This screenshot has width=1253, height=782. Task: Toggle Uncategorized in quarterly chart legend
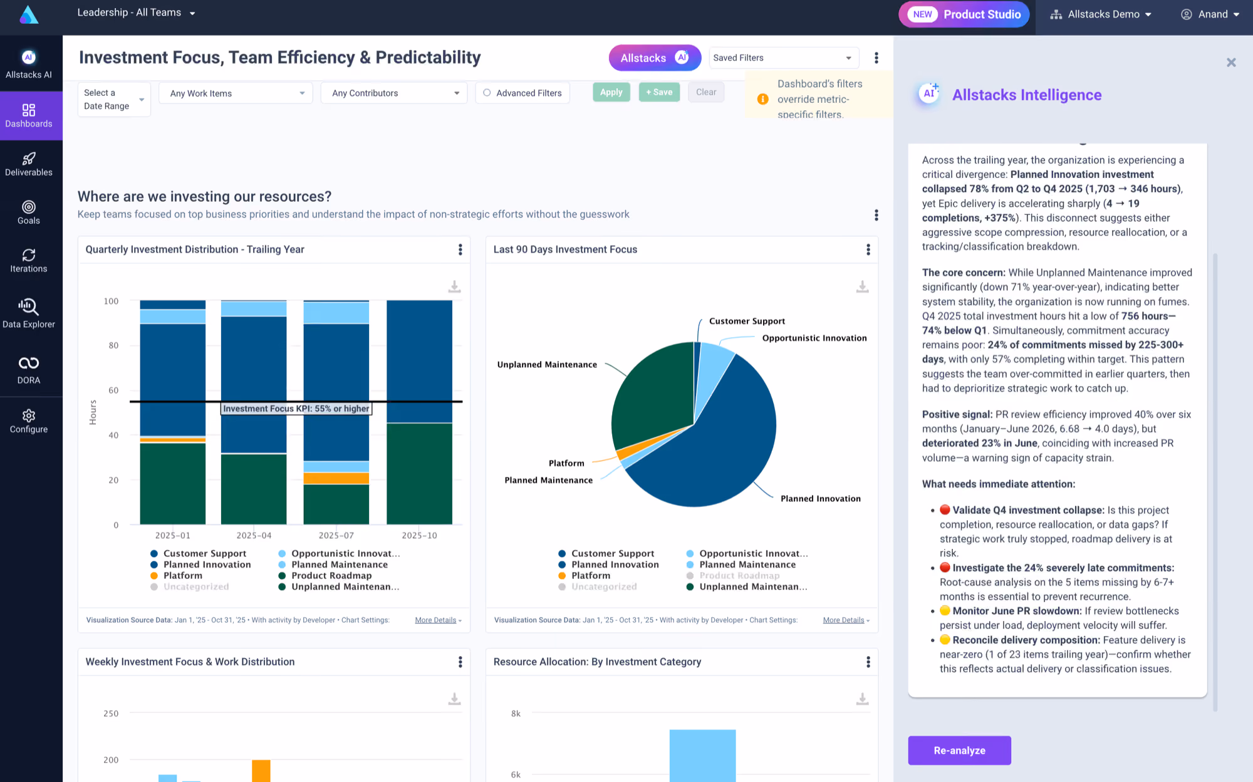click(189, 586)
